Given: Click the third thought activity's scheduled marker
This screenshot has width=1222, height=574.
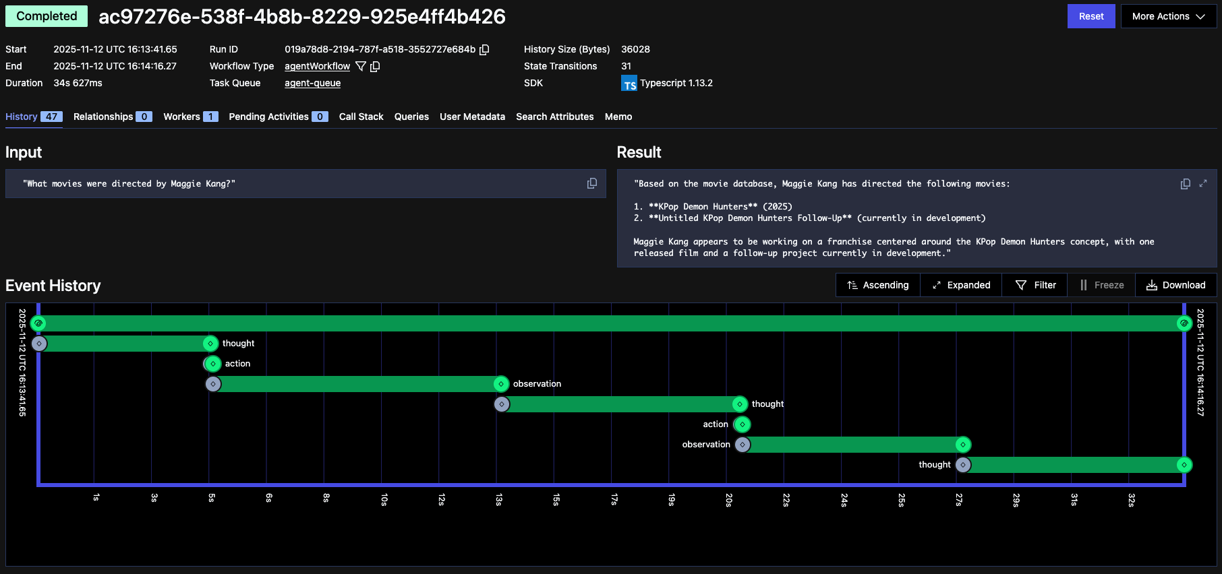Looking at the screenshot, I should 963,465.
